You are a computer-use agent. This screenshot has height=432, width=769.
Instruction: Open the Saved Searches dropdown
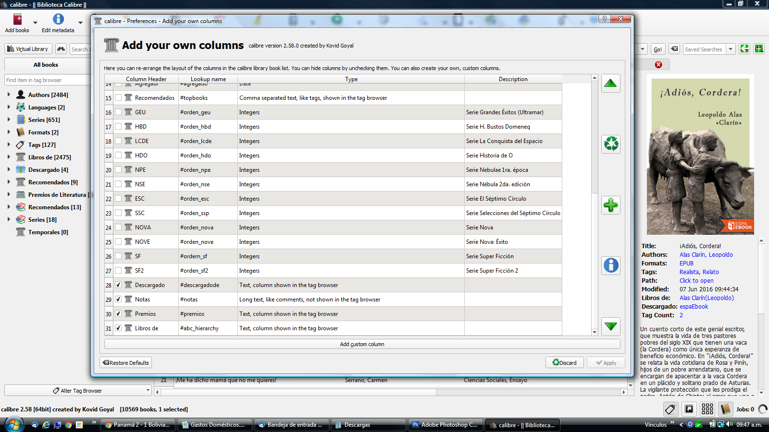[x=731, y=49]
